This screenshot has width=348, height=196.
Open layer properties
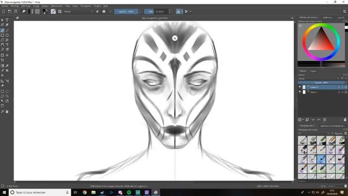[325, 120]
